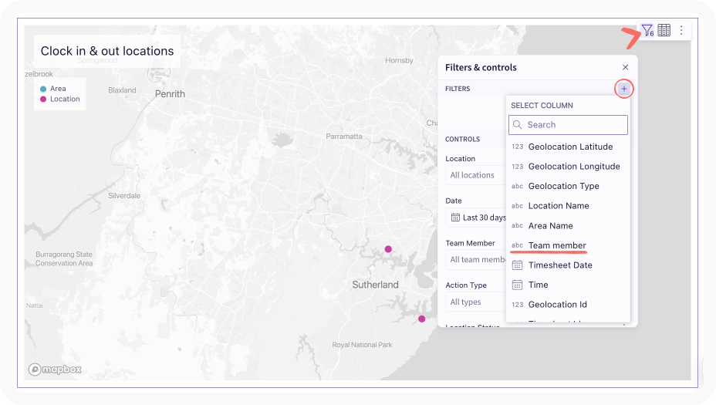716x405 pixels.
Task: Choose the Geolocation Type column
Action: (x=568, y=186)
